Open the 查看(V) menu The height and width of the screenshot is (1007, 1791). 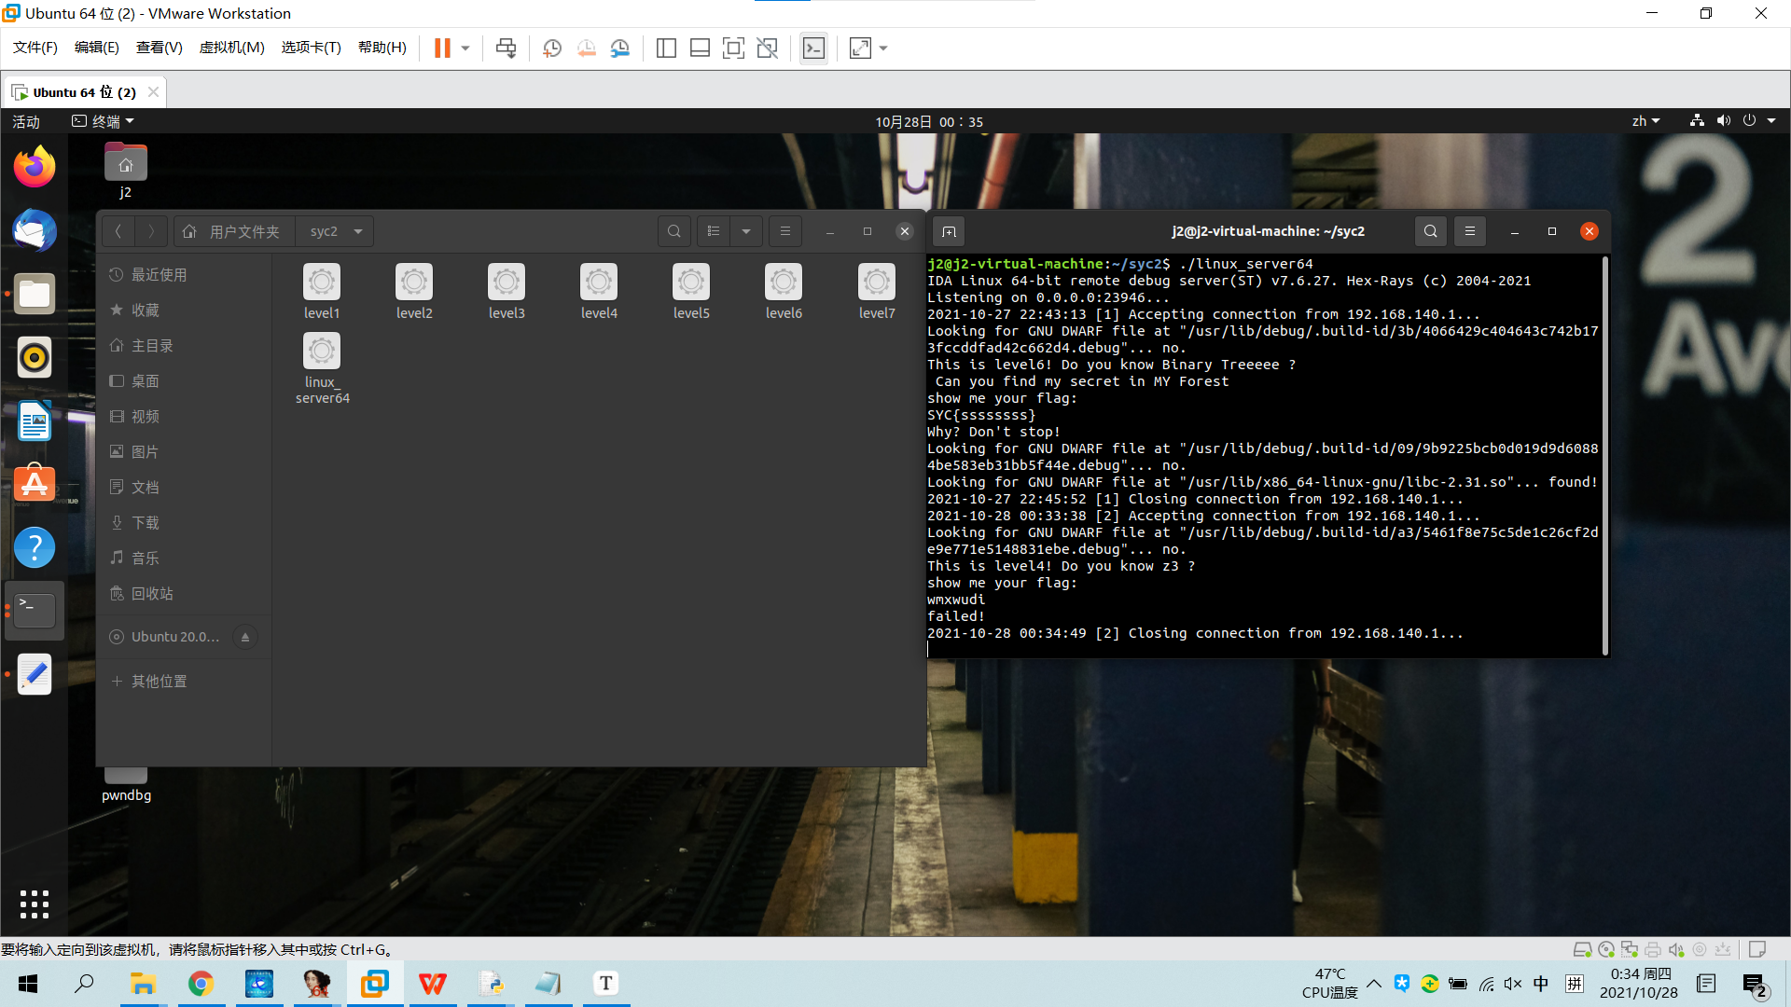159,48
